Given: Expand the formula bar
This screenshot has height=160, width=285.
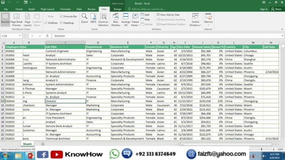Looking at the screenshot, I should tap(282, 36).
